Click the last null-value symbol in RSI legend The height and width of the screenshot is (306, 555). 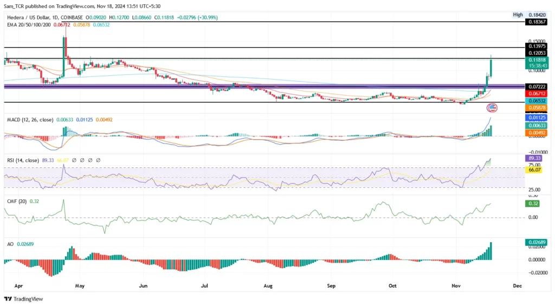click(98, 160)
